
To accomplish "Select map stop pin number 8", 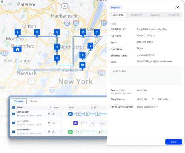I will pos(90,46).
